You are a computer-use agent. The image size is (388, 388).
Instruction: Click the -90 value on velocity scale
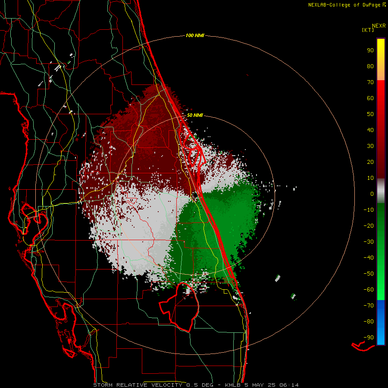pos(369,338)
